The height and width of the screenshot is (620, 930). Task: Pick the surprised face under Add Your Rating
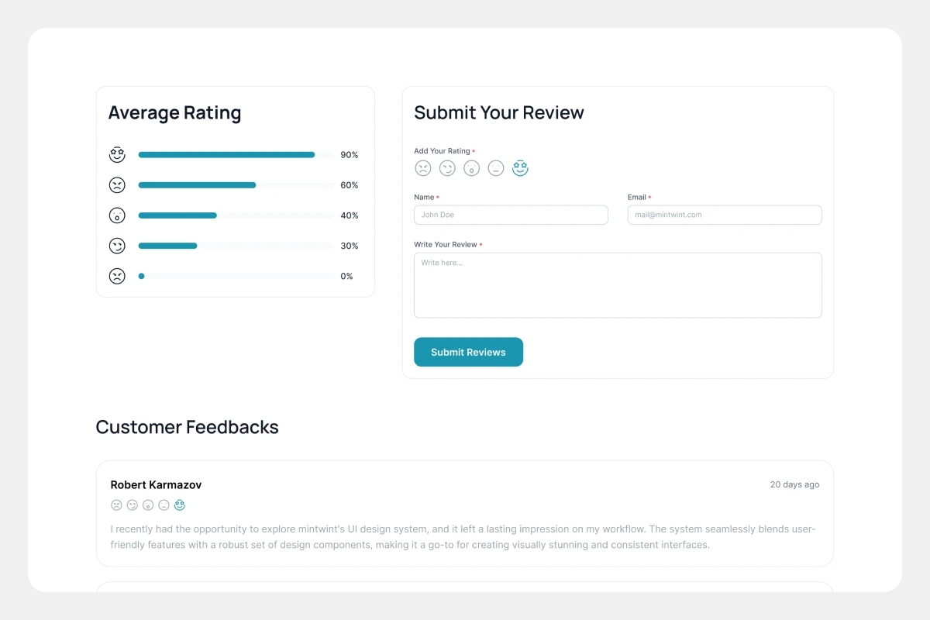471,168
